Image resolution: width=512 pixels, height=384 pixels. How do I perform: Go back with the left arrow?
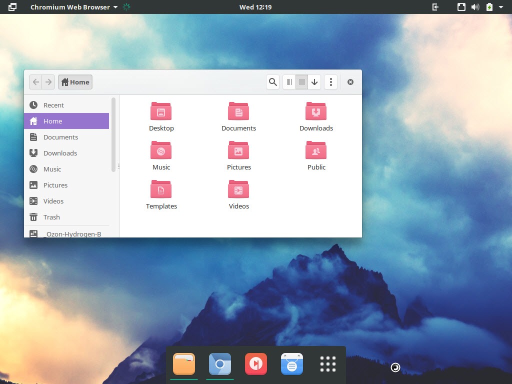(x=35, y=82)
